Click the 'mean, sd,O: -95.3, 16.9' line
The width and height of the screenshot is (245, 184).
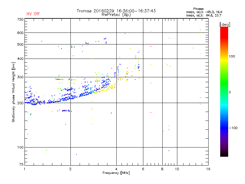tap(204, 12)
